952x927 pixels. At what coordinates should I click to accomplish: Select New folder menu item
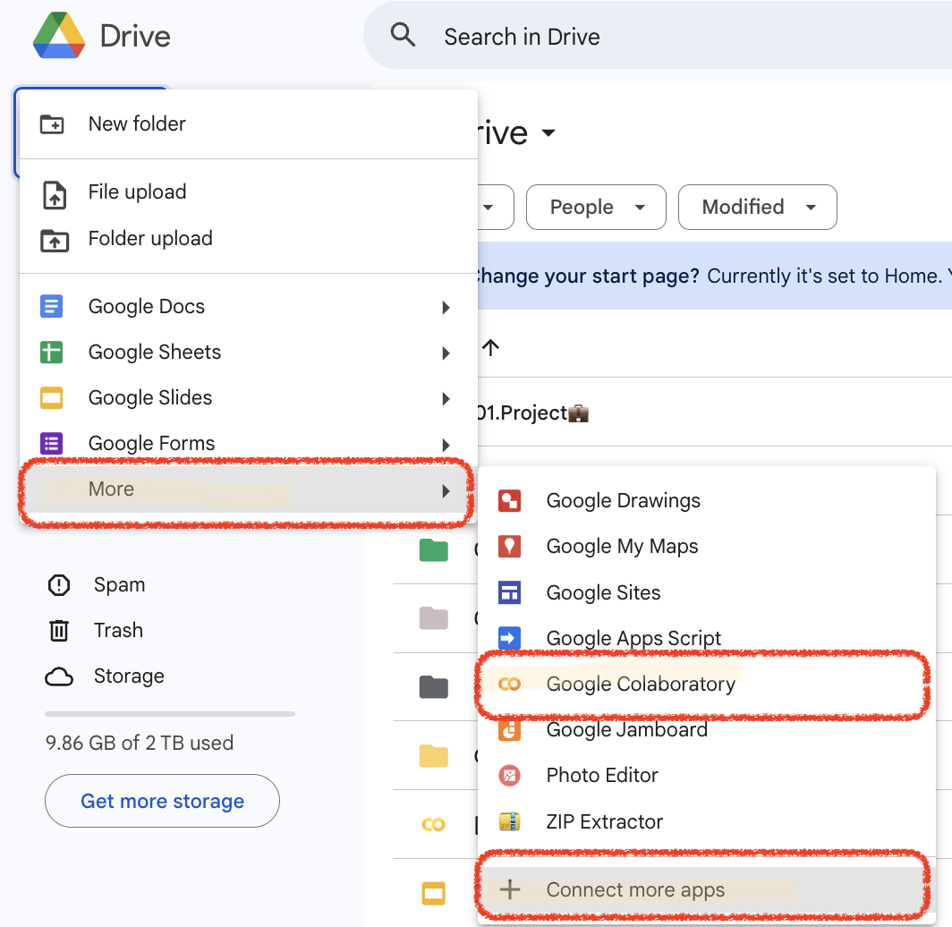coord(249,123)
